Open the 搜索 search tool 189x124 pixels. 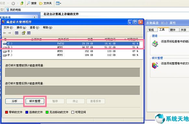point(32,3)
